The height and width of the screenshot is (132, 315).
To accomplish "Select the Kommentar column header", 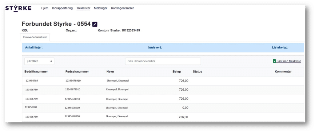I will tap(283, 71).
